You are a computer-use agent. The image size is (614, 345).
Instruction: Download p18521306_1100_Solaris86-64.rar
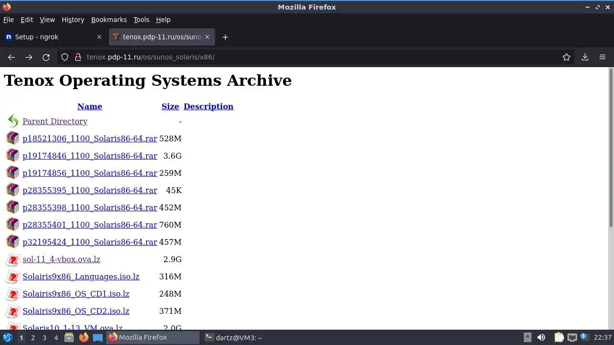pyautogui.click(x=90, y=138)
